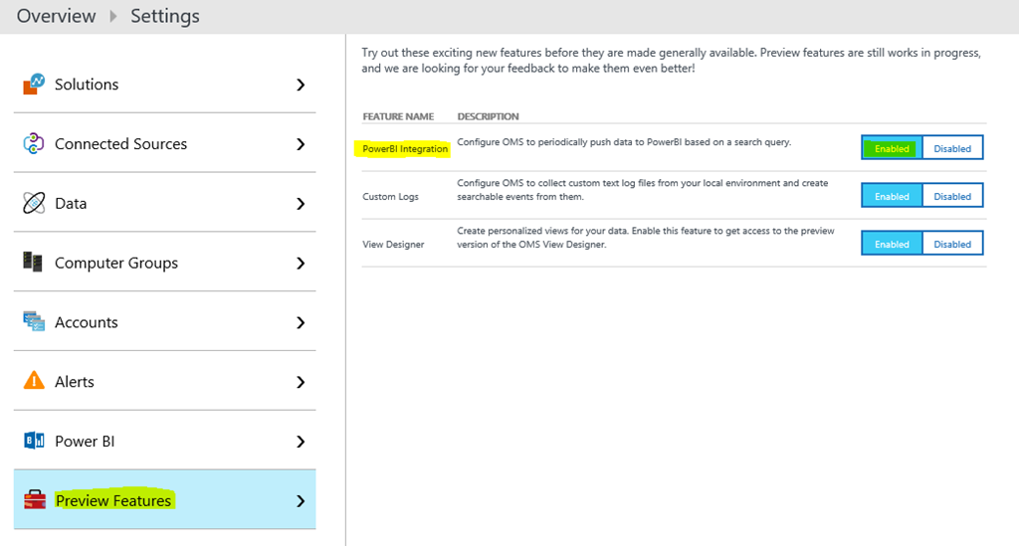Click the Computer Groups icon
Viewport: 1019px width, 546px height.
tap(34, 263)
